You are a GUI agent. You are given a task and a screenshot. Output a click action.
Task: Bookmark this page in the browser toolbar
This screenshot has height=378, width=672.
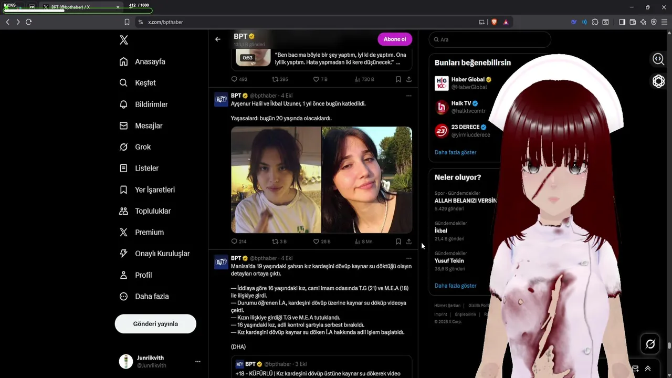point(127,22)
